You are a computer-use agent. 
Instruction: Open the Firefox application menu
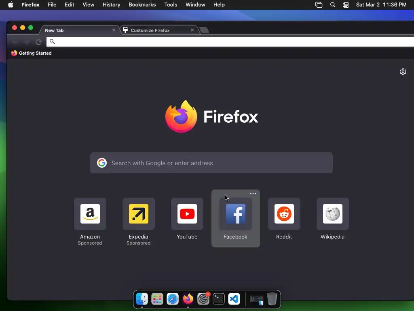pos(30,5)
